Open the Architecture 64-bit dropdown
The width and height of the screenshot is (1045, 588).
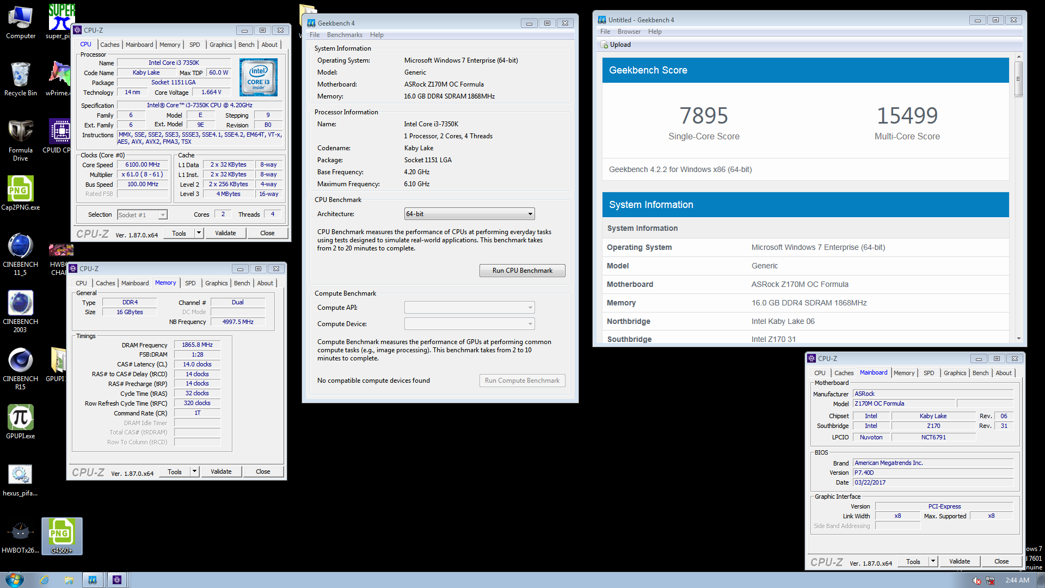(469, 214)
